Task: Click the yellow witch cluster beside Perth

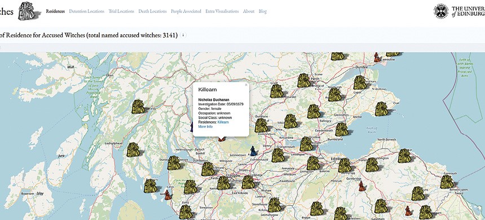Action: click(304, 81)
